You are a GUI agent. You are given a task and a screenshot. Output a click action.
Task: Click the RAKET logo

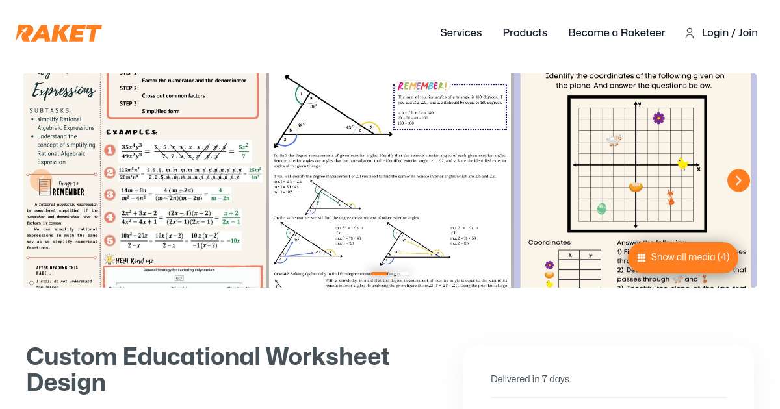coord(58,33)
